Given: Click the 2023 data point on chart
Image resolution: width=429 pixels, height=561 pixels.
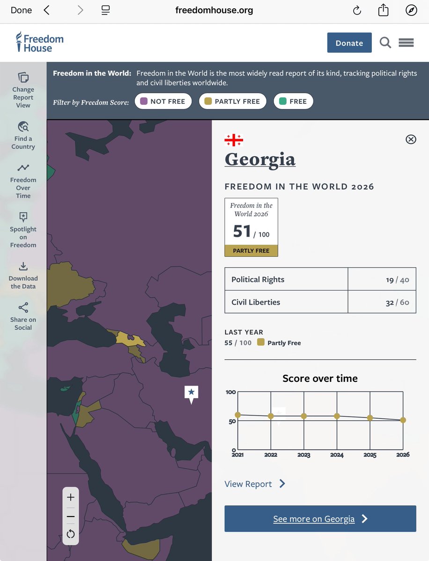Looking at the screenshot, I should [303, 416].
